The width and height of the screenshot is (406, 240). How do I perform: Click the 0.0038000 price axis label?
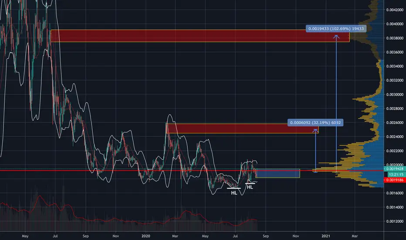click(395, 38)
